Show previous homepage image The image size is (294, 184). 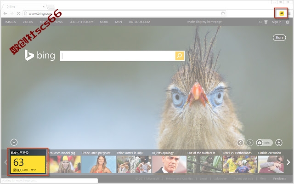(240, 143)
